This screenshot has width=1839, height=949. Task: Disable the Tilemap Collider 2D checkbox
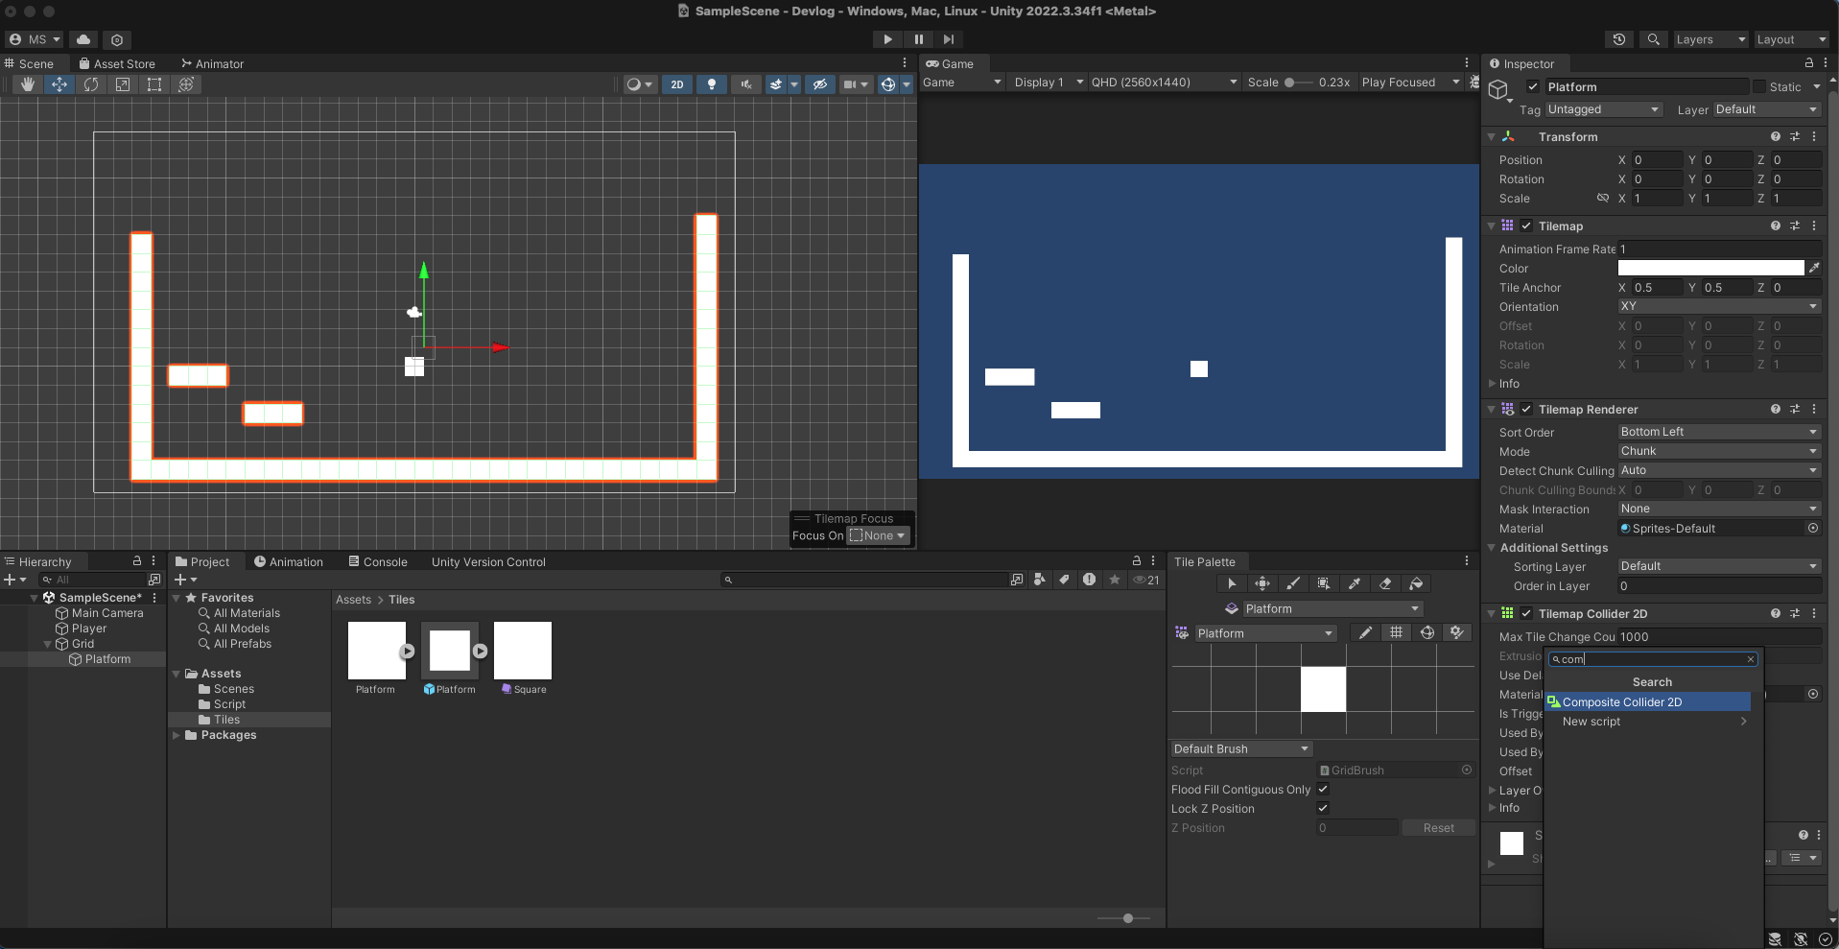pyautogui.click(x=1526, y=613)
